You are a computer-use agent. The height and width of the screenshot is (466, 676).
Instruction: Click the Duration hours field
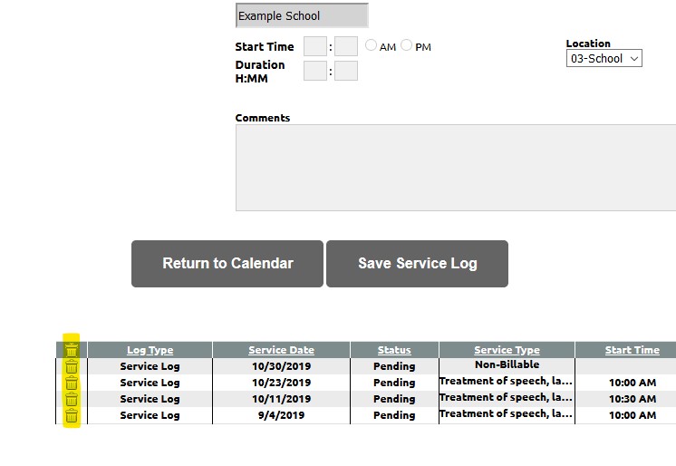[315, 71]
